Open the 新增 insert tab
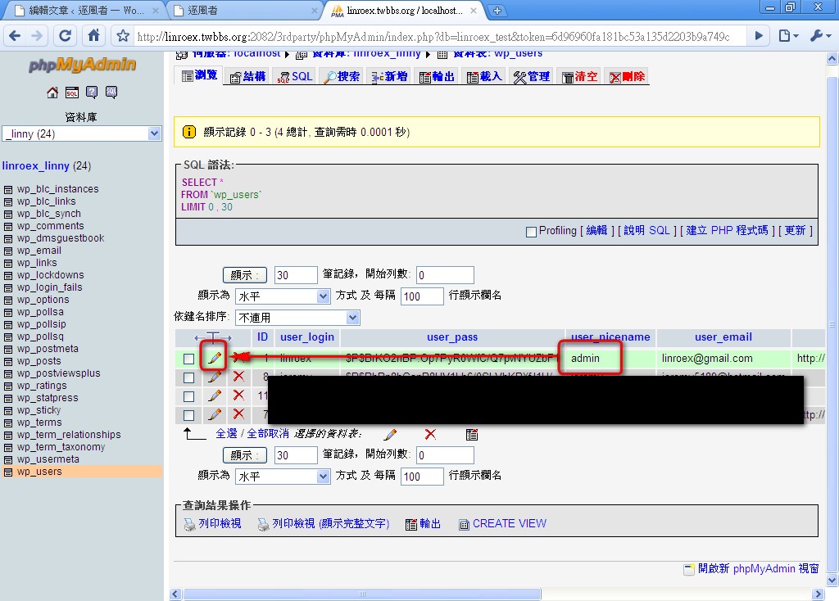The image size is (839, 601). point(390,76)
